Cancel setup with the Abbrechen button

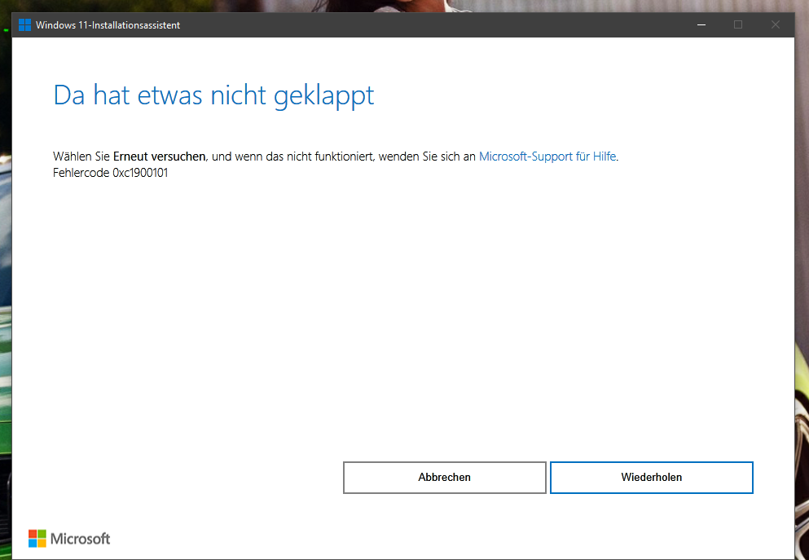444,478
